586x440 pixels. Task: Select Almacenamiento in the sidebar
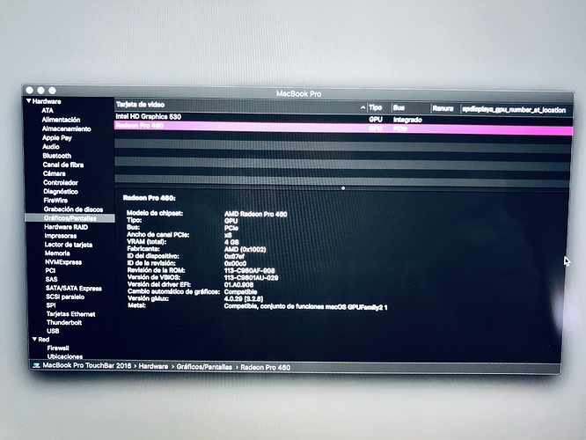click(x=67, y=128)
